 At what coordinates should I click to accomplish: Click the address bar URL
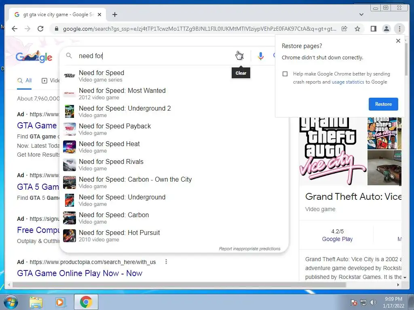pyautogui.click(x=200, y=29)
